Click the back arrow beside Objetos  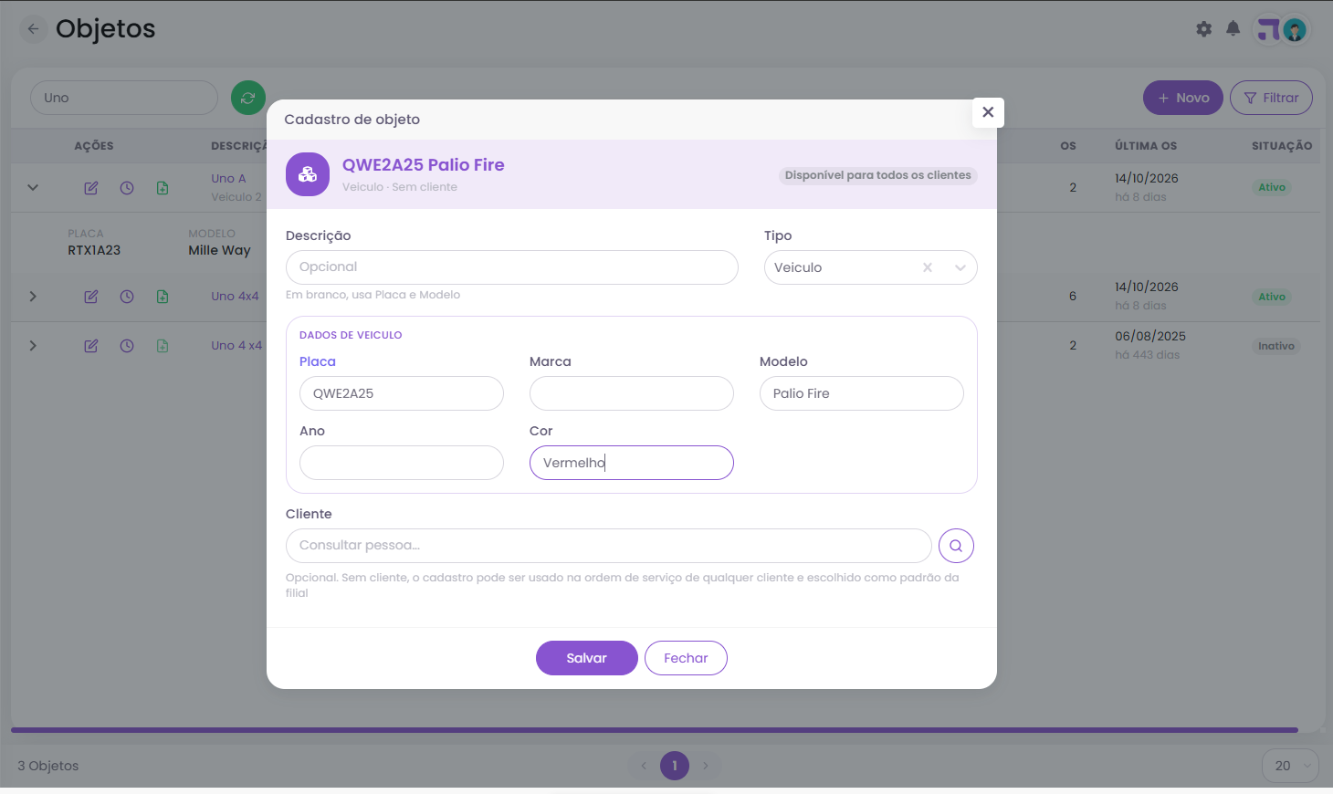33,28
